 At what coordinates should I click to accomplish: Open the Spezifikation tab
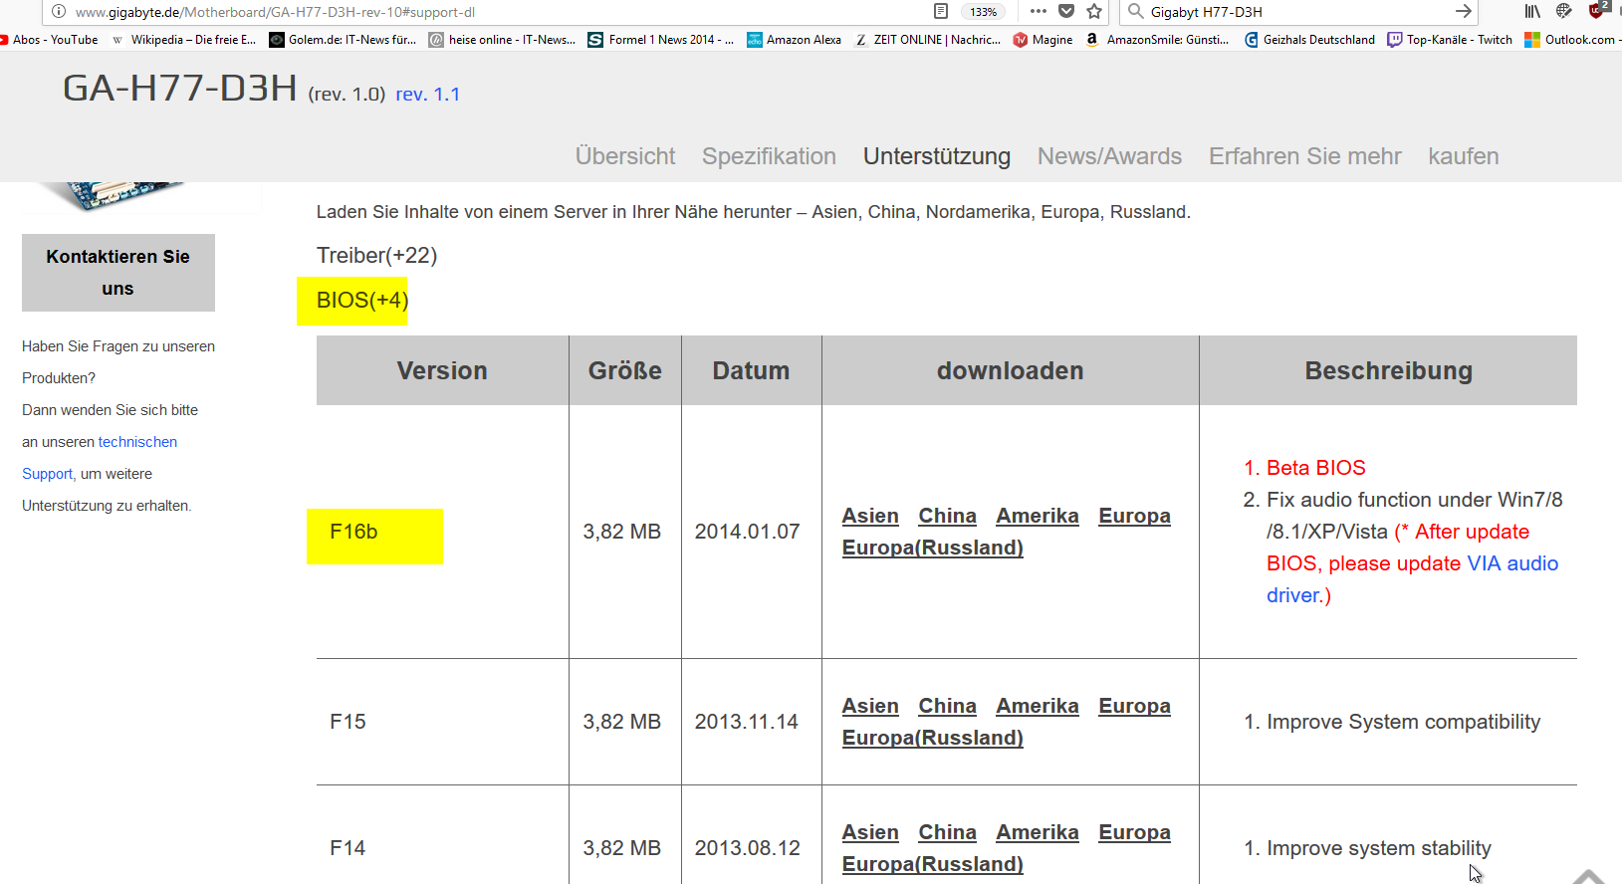(x=769, y=156)
